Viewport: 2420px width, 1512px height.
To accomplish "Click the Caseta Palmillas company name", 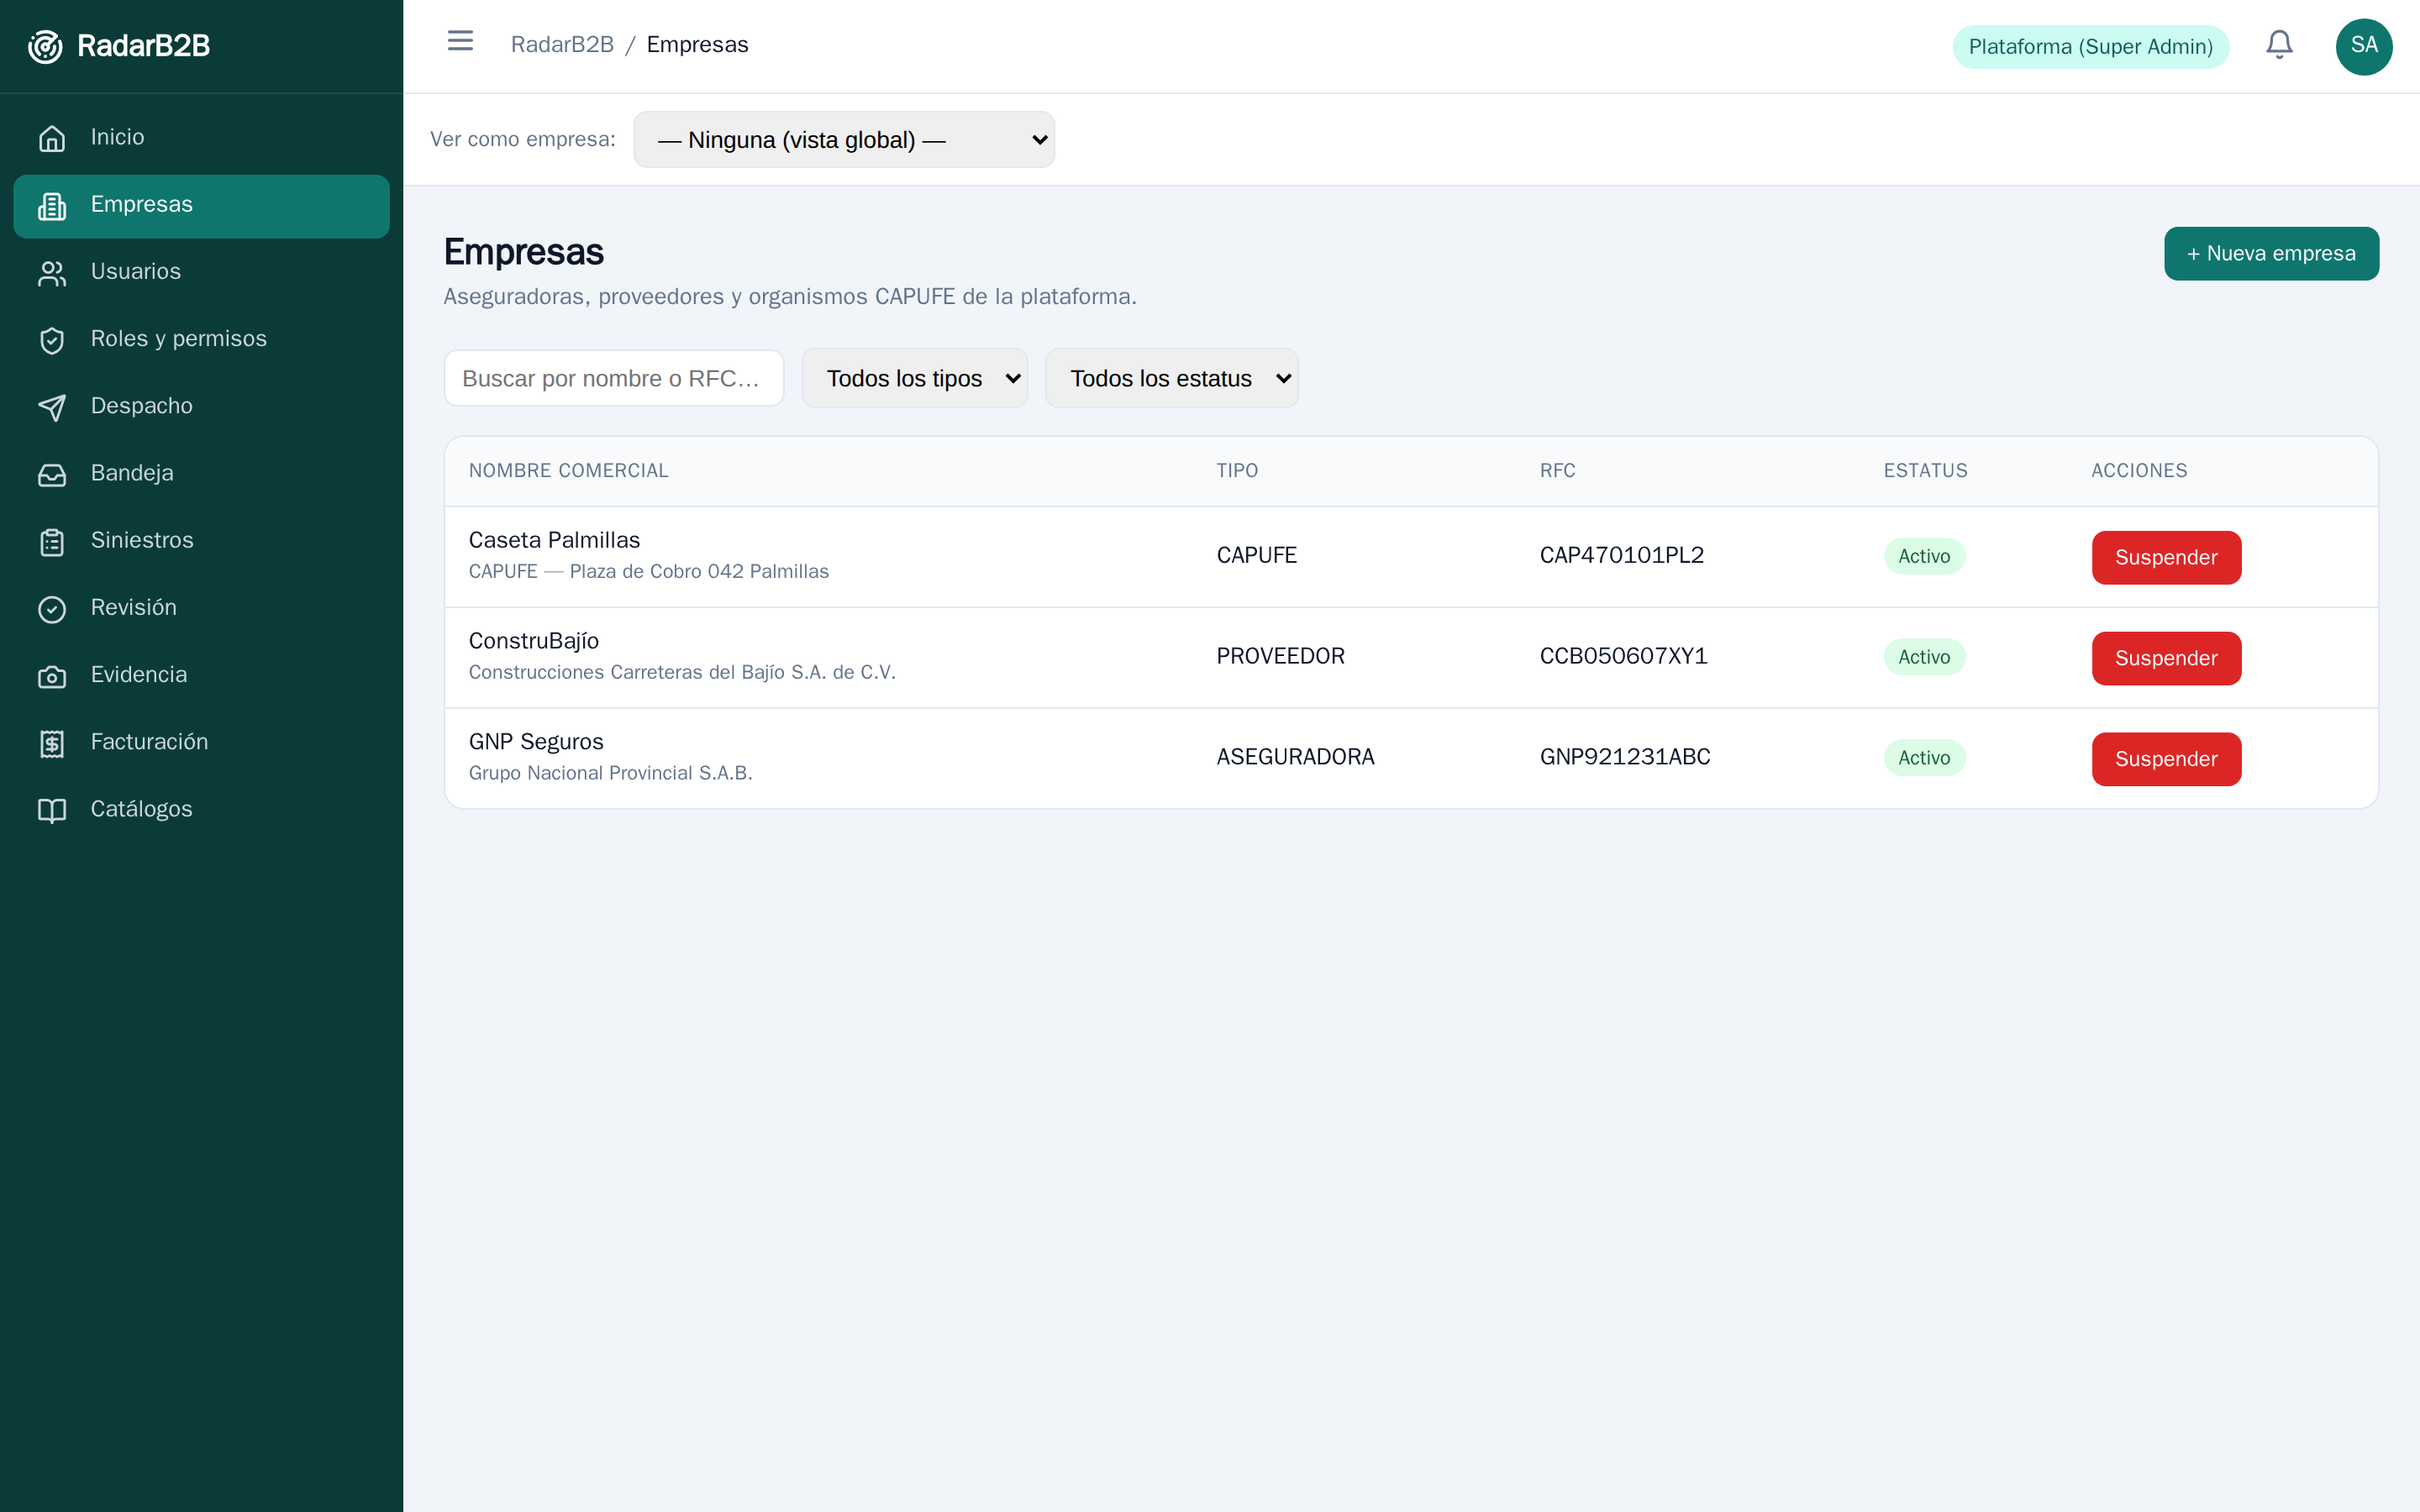I will click(554, 540).
